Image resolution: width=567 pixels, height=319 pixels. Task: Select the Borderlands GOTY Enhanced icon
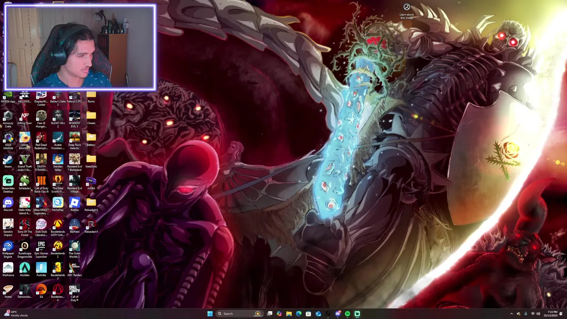[x=58, y=228]
